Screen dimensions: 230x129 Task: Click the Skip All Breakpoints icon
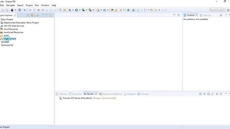pyautogui.click(x=25, y=10)
